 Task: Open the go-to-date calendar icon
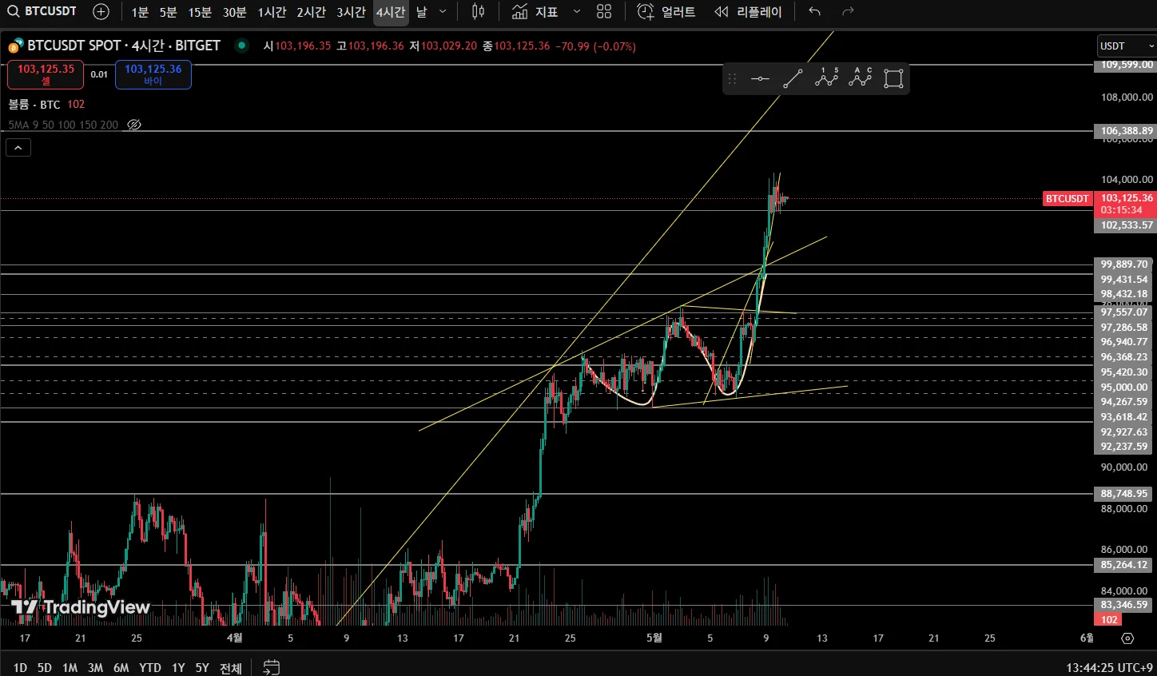[272, 667]
